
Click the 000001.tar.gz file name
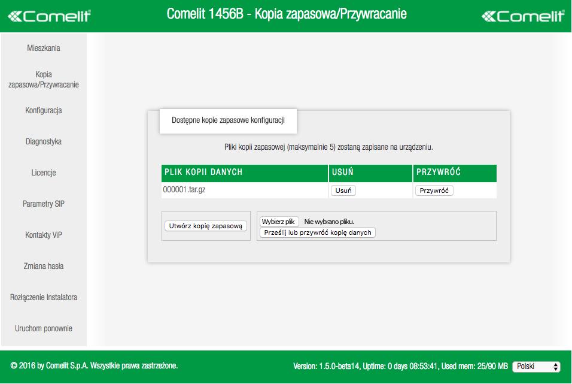click(x=184, y=190)
